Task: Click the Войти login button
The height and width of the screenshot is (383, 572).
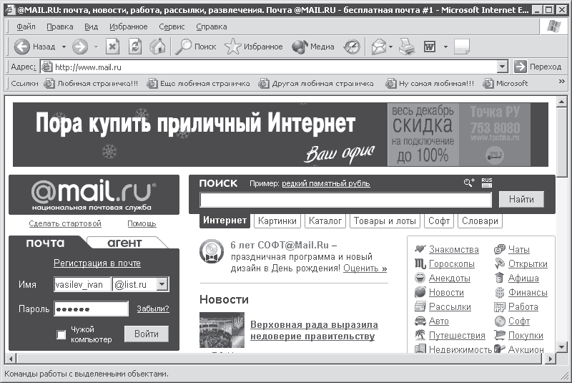Action: coord(147,334)
